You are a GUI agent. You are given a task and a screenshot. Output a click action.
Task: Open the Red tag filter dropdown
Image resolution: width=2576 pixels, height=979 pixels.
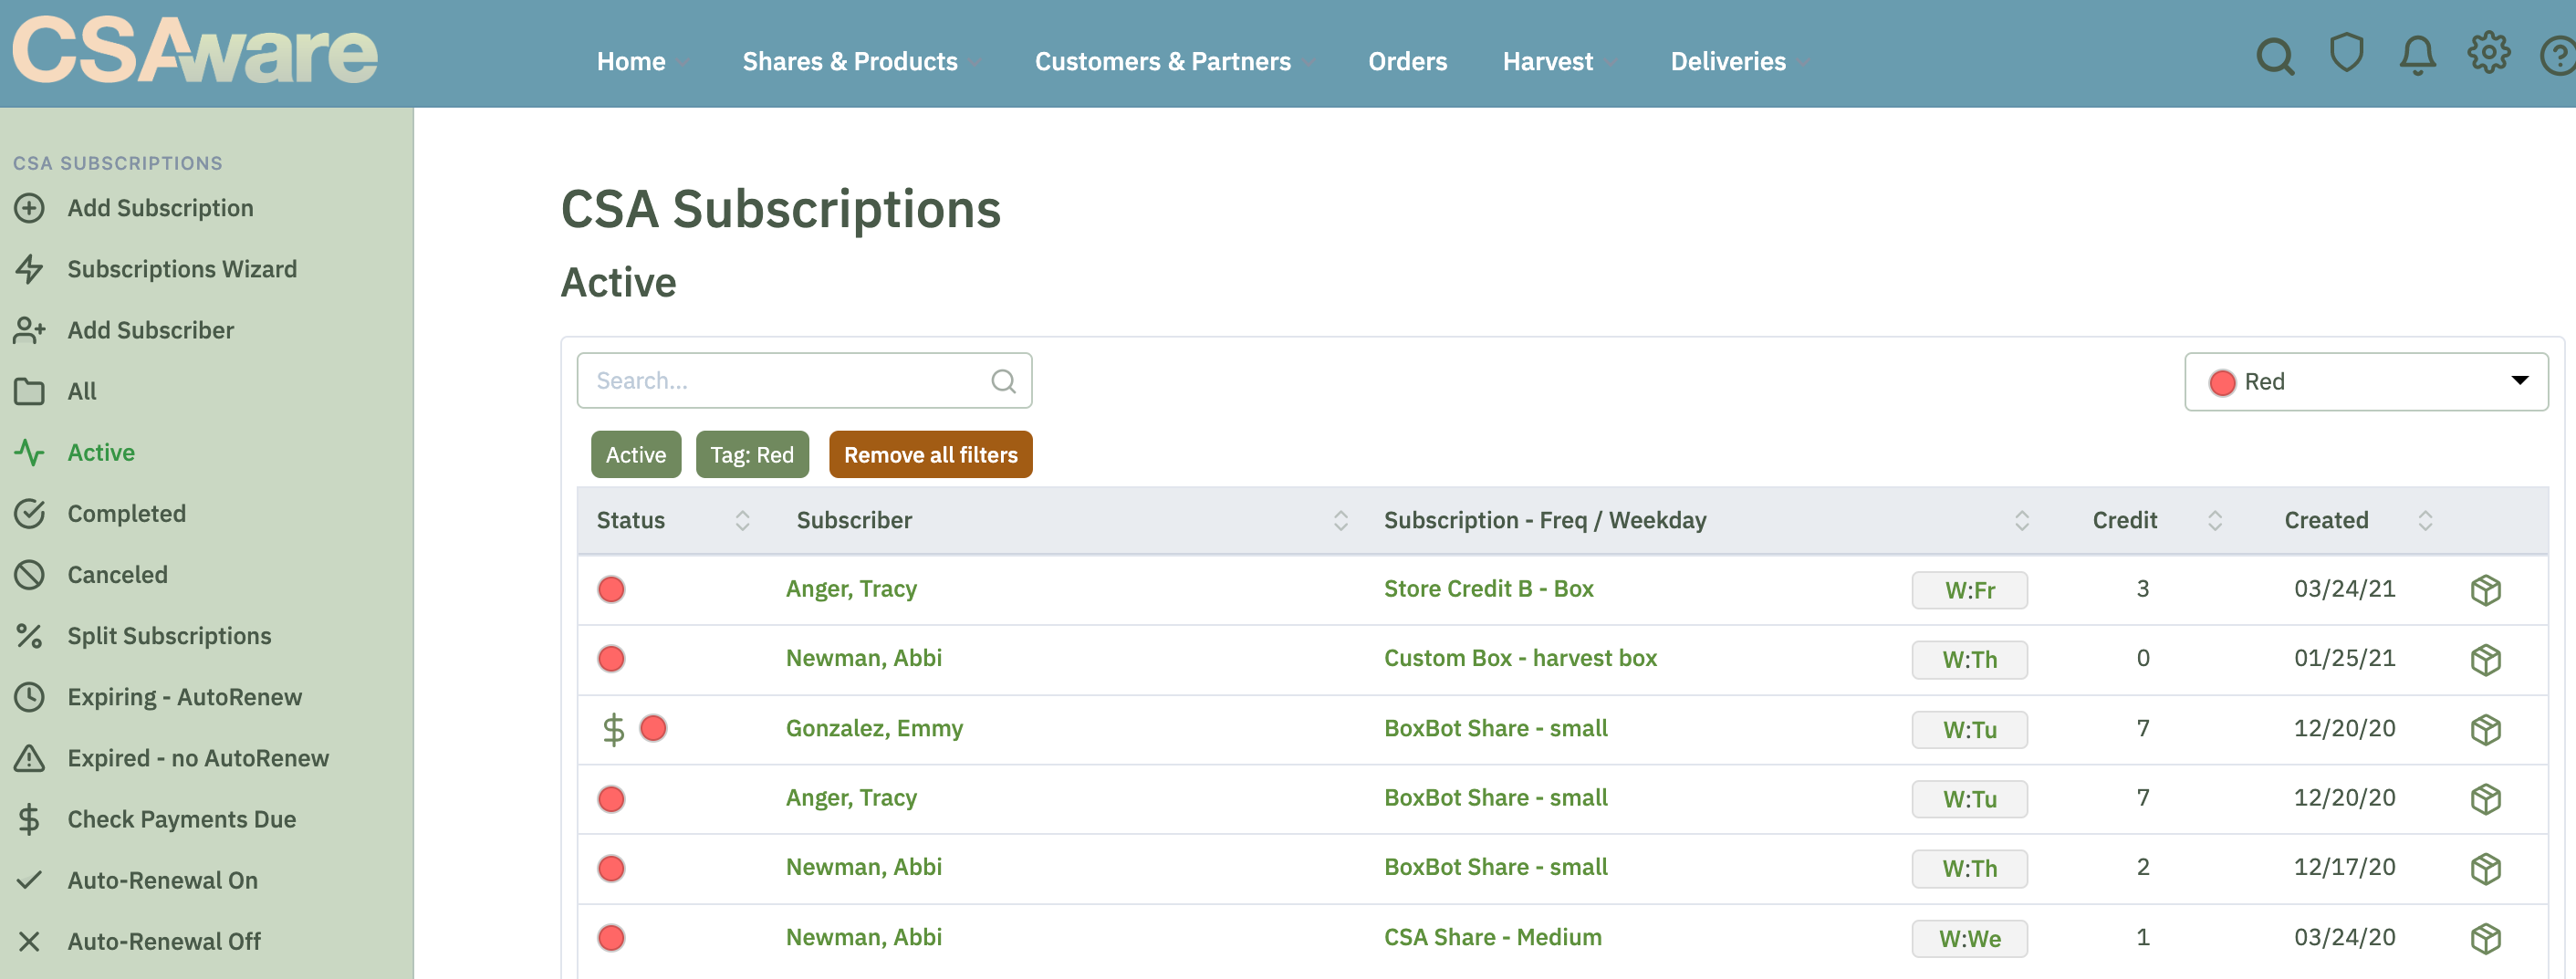[x=2365, y=382]
